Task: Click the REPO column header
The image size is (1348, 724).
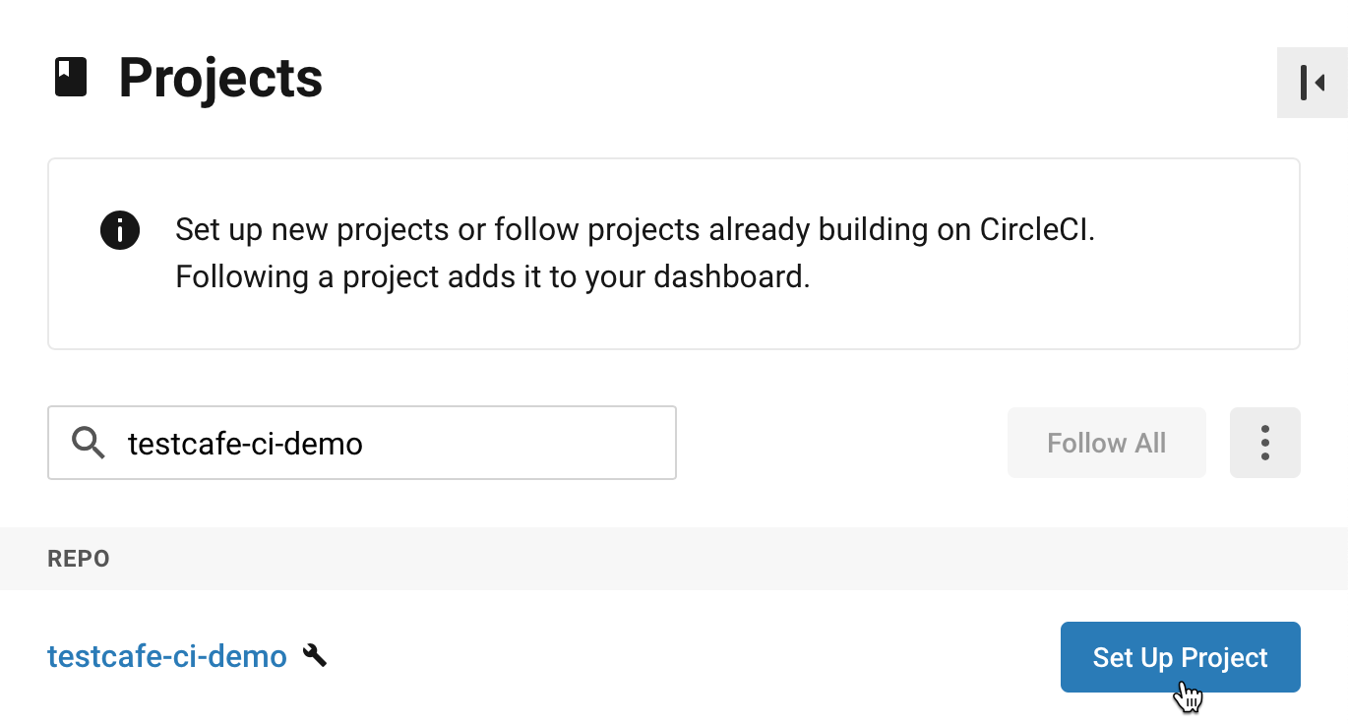Action: pyautogui.click(x=78, y=558)
